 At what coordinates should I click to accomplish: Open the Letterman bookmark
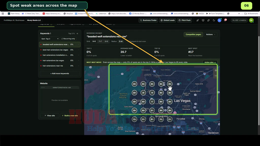[101, 14]
